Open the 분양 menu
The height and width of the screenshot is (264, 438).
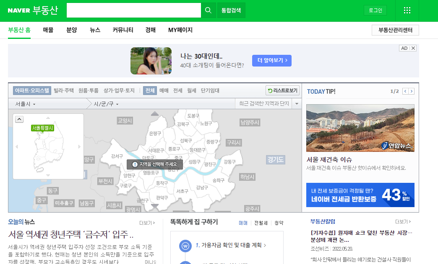point(71,30)
